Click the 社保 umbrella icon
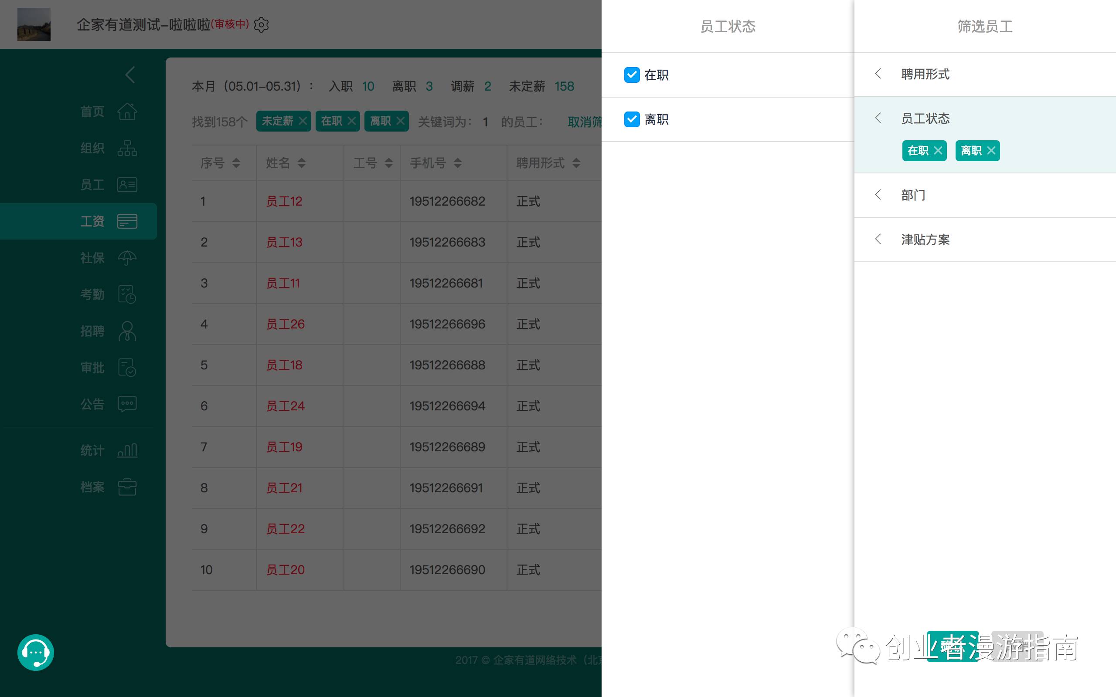The height and width of the screenshot is (697, 1116). tap(127, 258)
